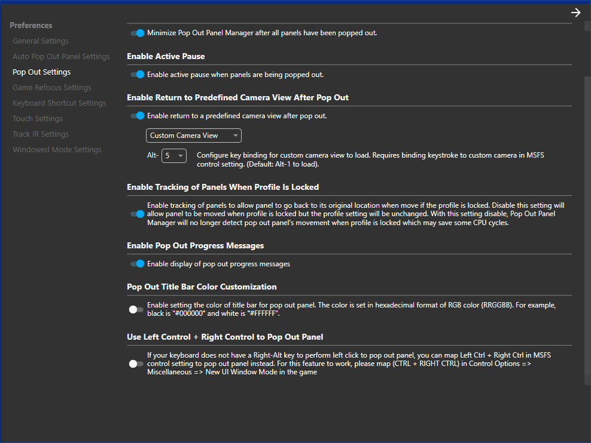Viewport: 591px width, 443px height.
Task: Select Pop Out Settings in sidebar
Action: point(41,72)
